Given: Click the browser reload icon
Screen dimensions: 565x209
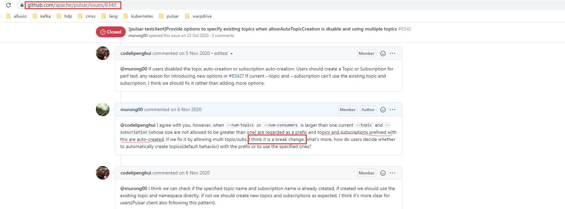Looking at the screenshot, I should click(8, 5).
